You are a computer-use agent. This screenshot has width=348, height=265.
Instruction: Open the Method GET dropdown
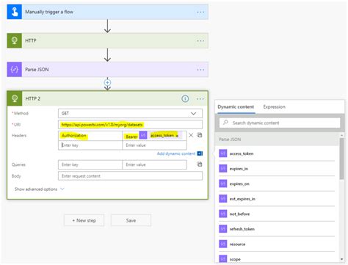coord(130,113)
